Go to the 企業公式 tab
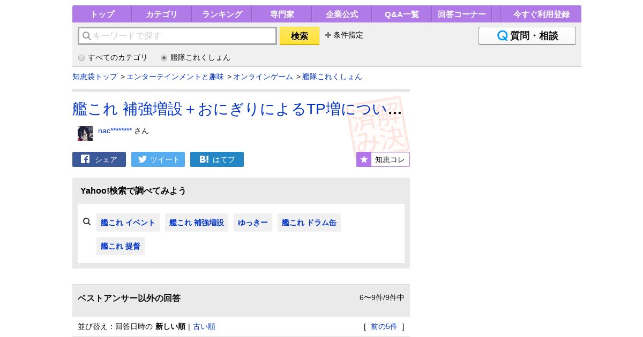The width and height of the screenshot is (643, 337). pyautogui.click(x=342, y=14)
